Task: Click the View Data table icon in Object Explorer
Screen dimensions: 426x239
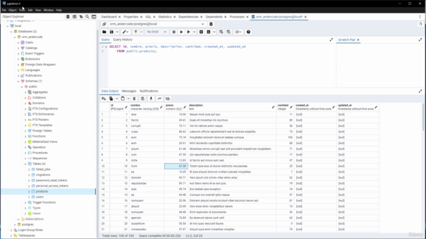Action: point(75,17)
